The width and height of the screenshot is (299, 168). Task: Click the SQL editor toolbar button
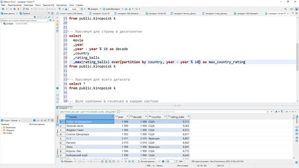point(26,9)
